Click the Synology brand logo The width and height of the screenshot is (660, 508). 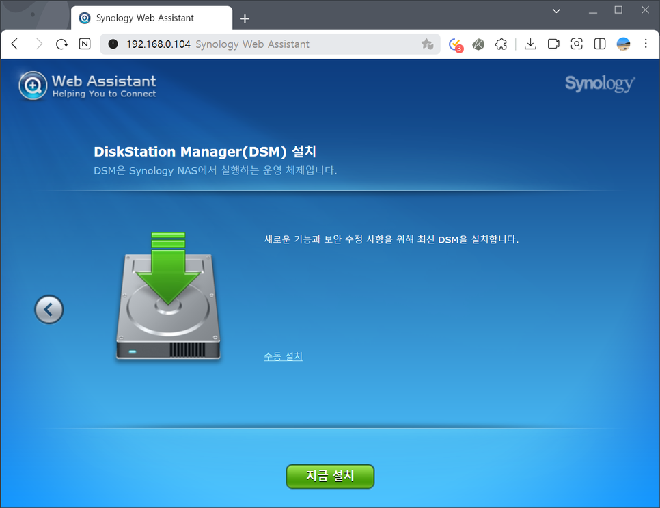tap(600, 83)
